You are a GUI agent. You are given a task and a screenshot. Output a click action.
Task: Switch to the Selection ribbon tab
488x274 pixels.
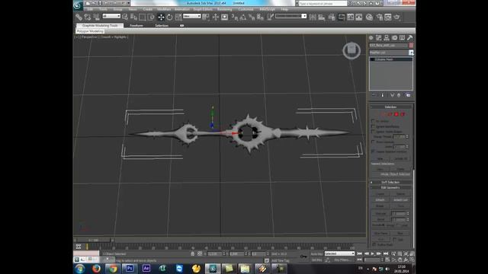162,25
